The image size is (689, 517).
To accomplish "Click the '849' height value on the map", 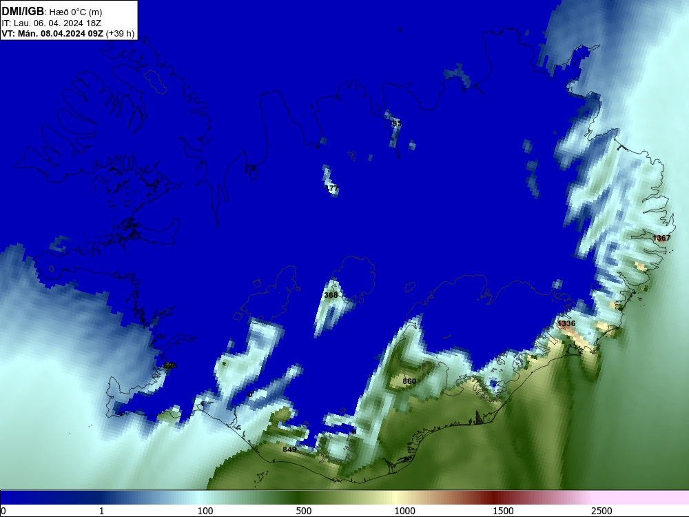I will tap(289, 449).
